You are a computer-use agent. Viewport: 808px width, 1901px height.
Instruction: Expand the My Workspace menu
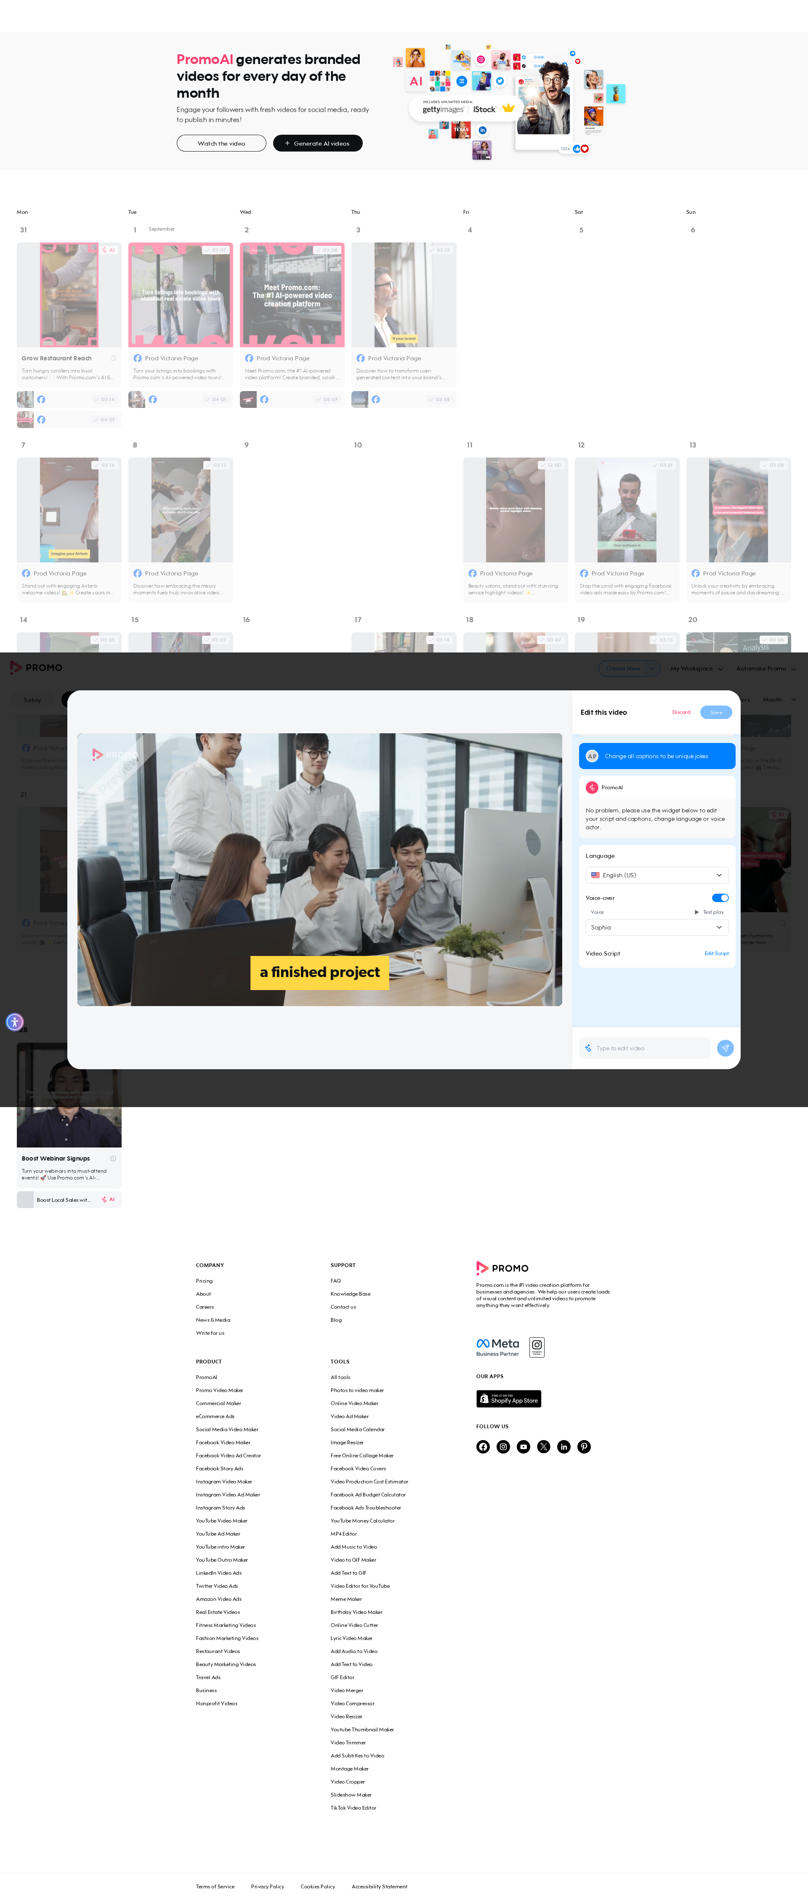tap(696, 668)
